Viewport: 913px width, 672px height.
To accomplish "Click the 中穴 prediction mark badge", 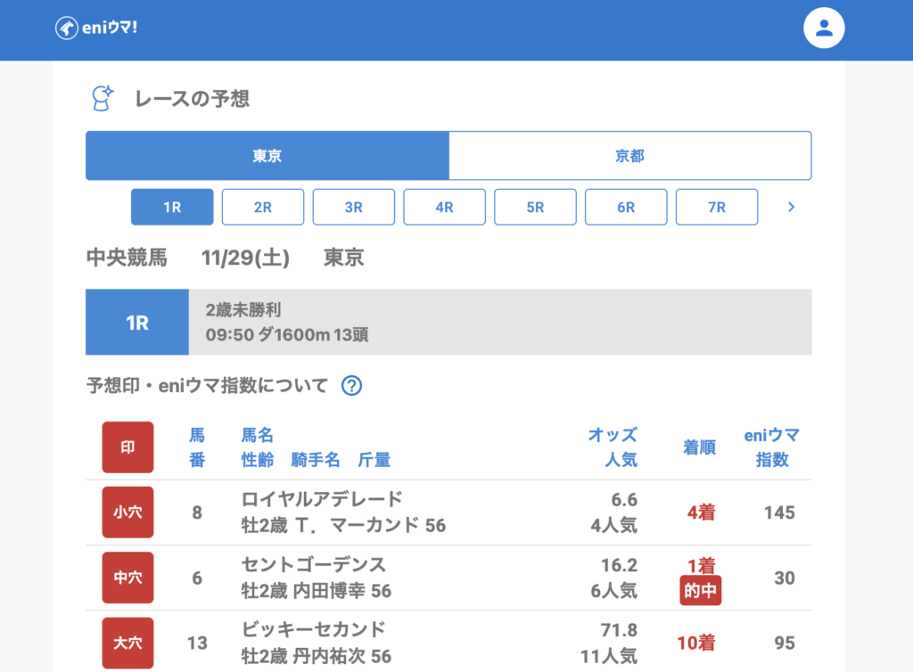I will 127,578.
